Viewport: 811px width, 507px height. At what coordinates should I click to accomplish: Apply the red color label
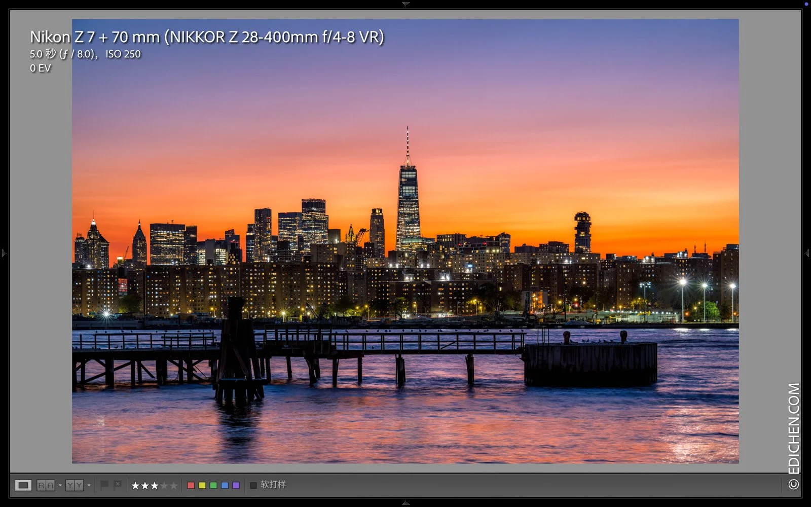pyautogui.click(x=191, y=485)
